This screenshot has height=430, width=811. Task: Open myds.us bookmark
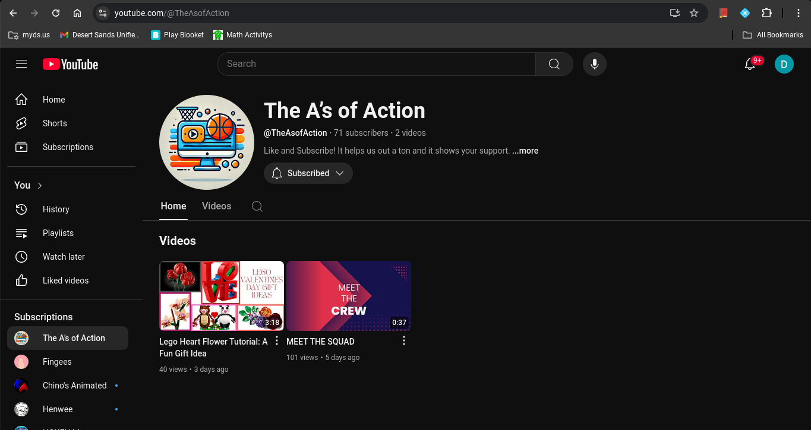pos(29,35)
